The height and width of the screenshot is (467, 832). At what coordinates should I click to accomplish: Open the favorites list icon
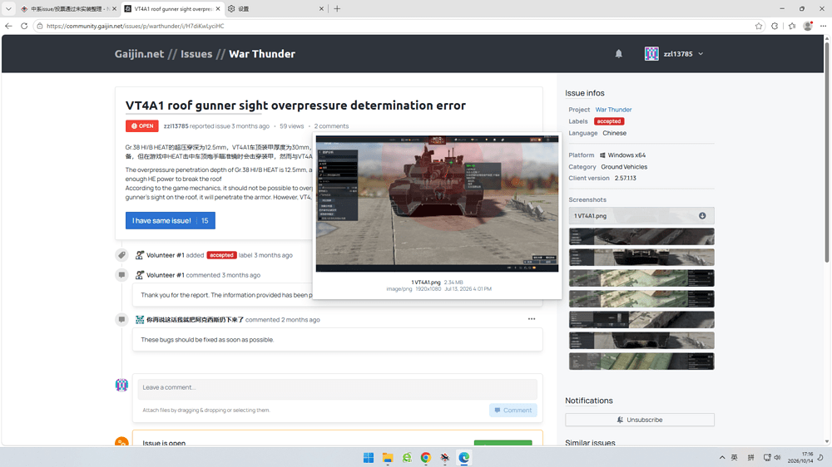coord(792,26)
